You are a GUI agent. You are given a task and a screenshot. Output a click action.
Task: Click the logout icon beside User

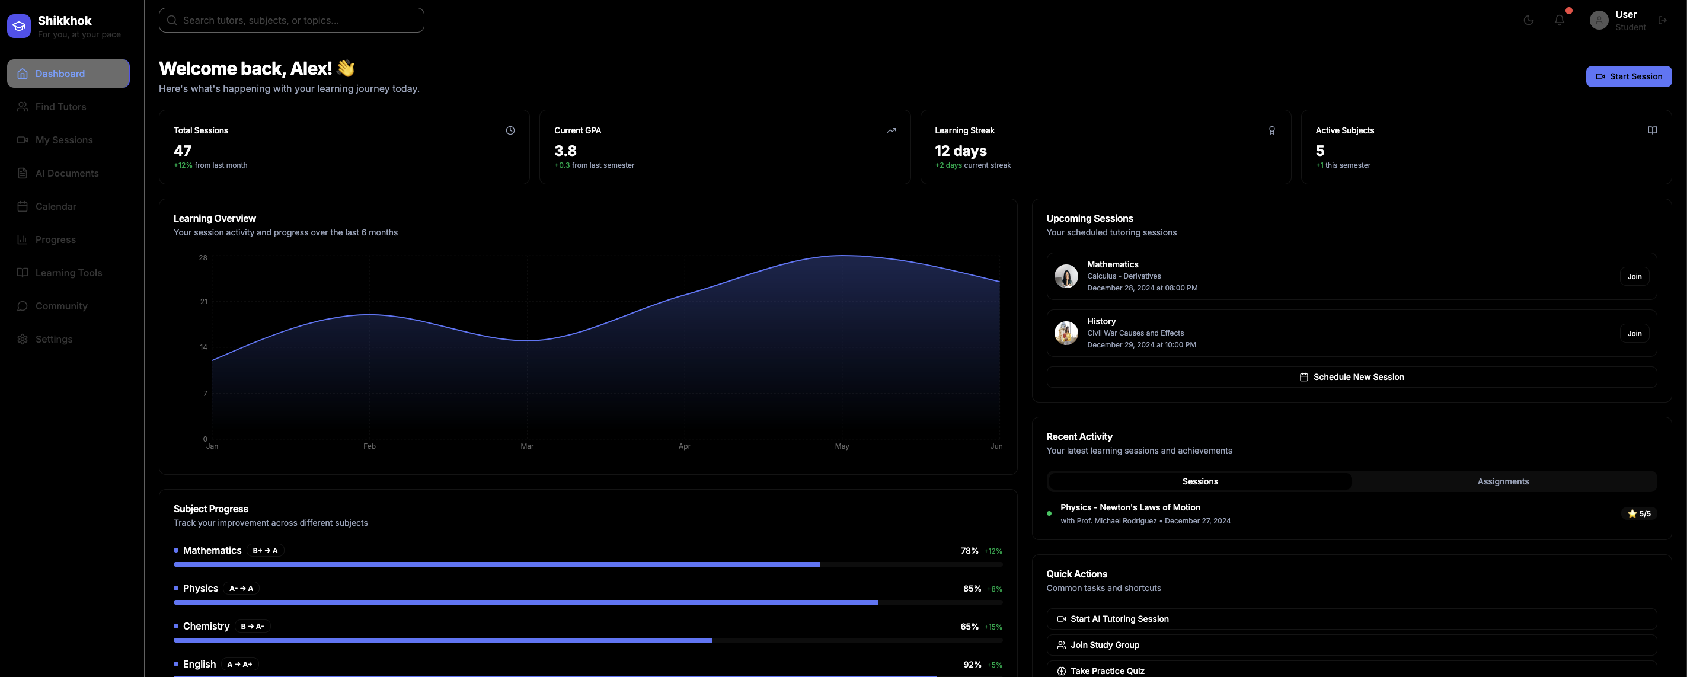(x=1663, y=20)
